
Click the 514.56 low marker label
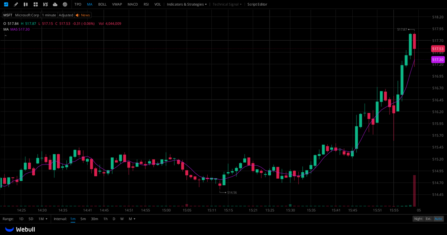[232, 192]
